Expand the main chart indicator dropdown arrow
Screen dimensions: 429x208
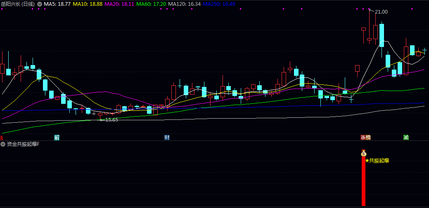tap(40, 4)
